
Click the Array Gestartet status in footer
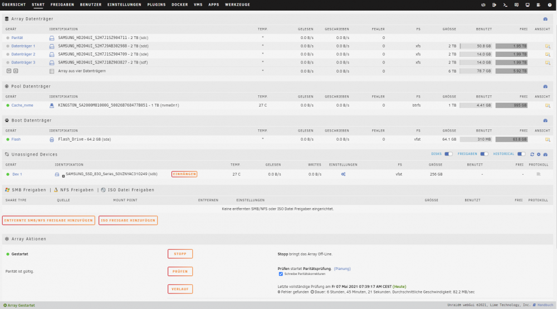(19, 306)
